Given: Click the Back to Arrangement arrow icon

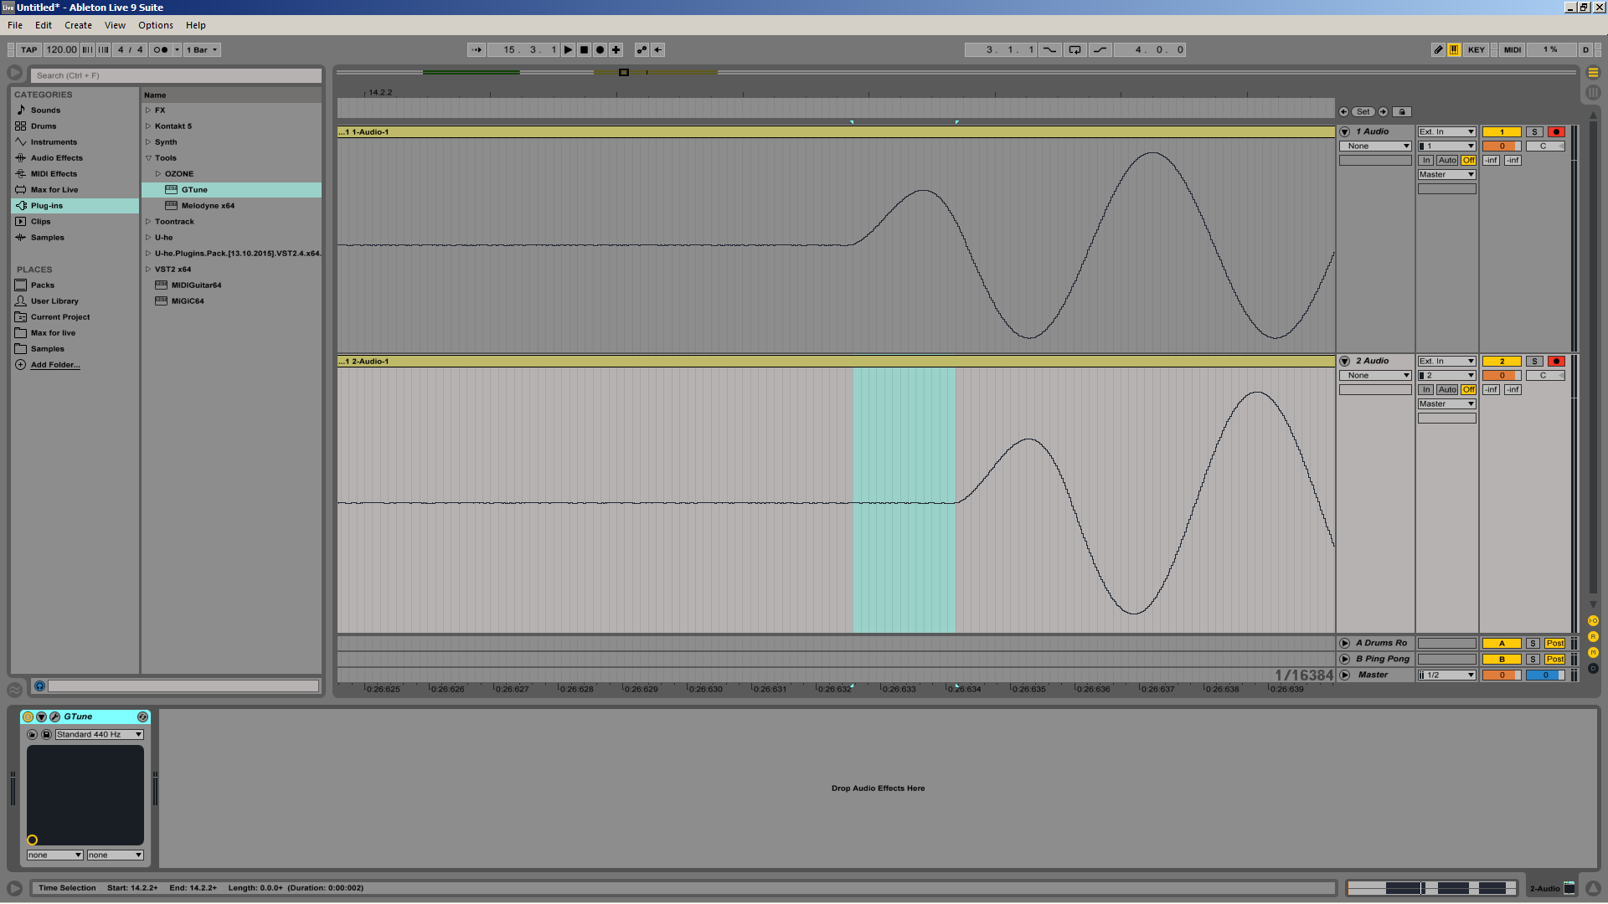Looking at the screenshot, I should click(658, 50).
